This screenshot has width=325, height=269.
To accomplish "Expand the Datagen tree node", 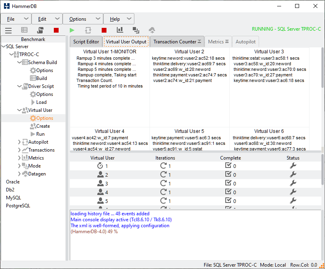I will pos(19,174).
